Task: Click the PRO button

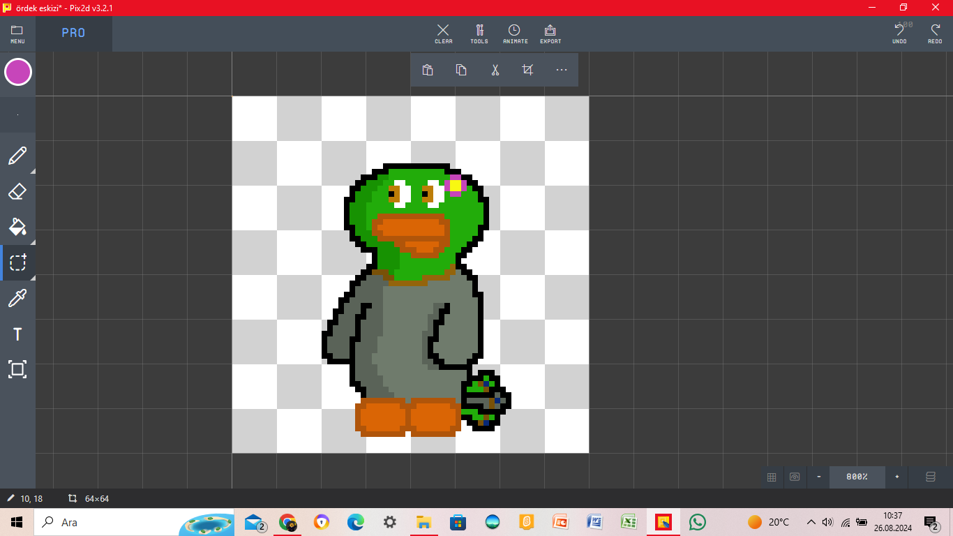Action: (73, 33)
